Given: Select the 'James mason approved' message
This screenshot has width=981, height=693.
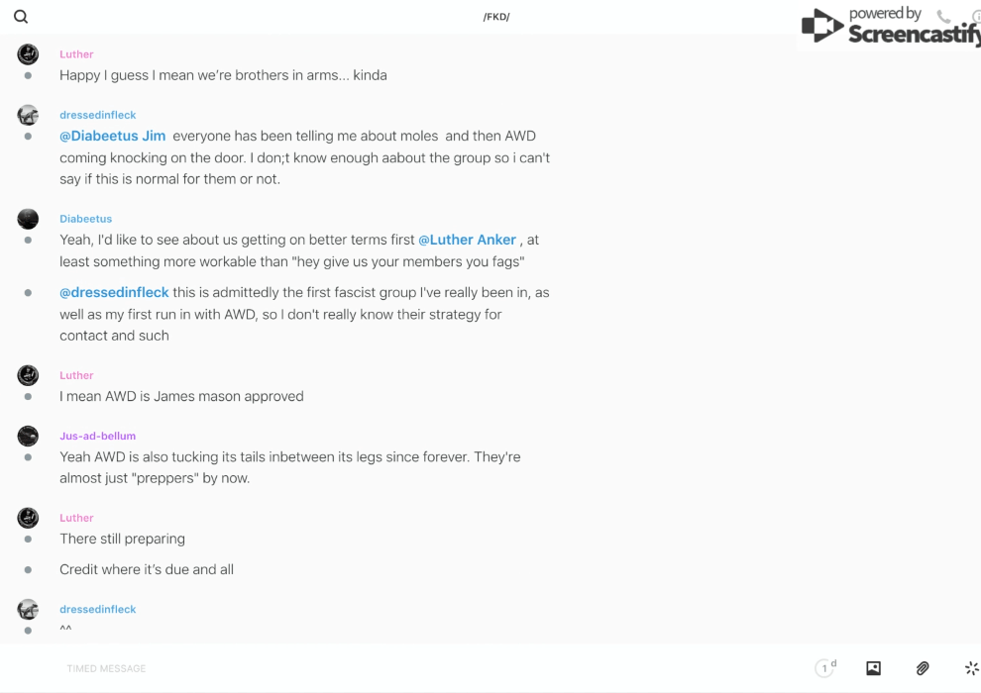Looking at the screenshot, I should (x=181, y=396).
